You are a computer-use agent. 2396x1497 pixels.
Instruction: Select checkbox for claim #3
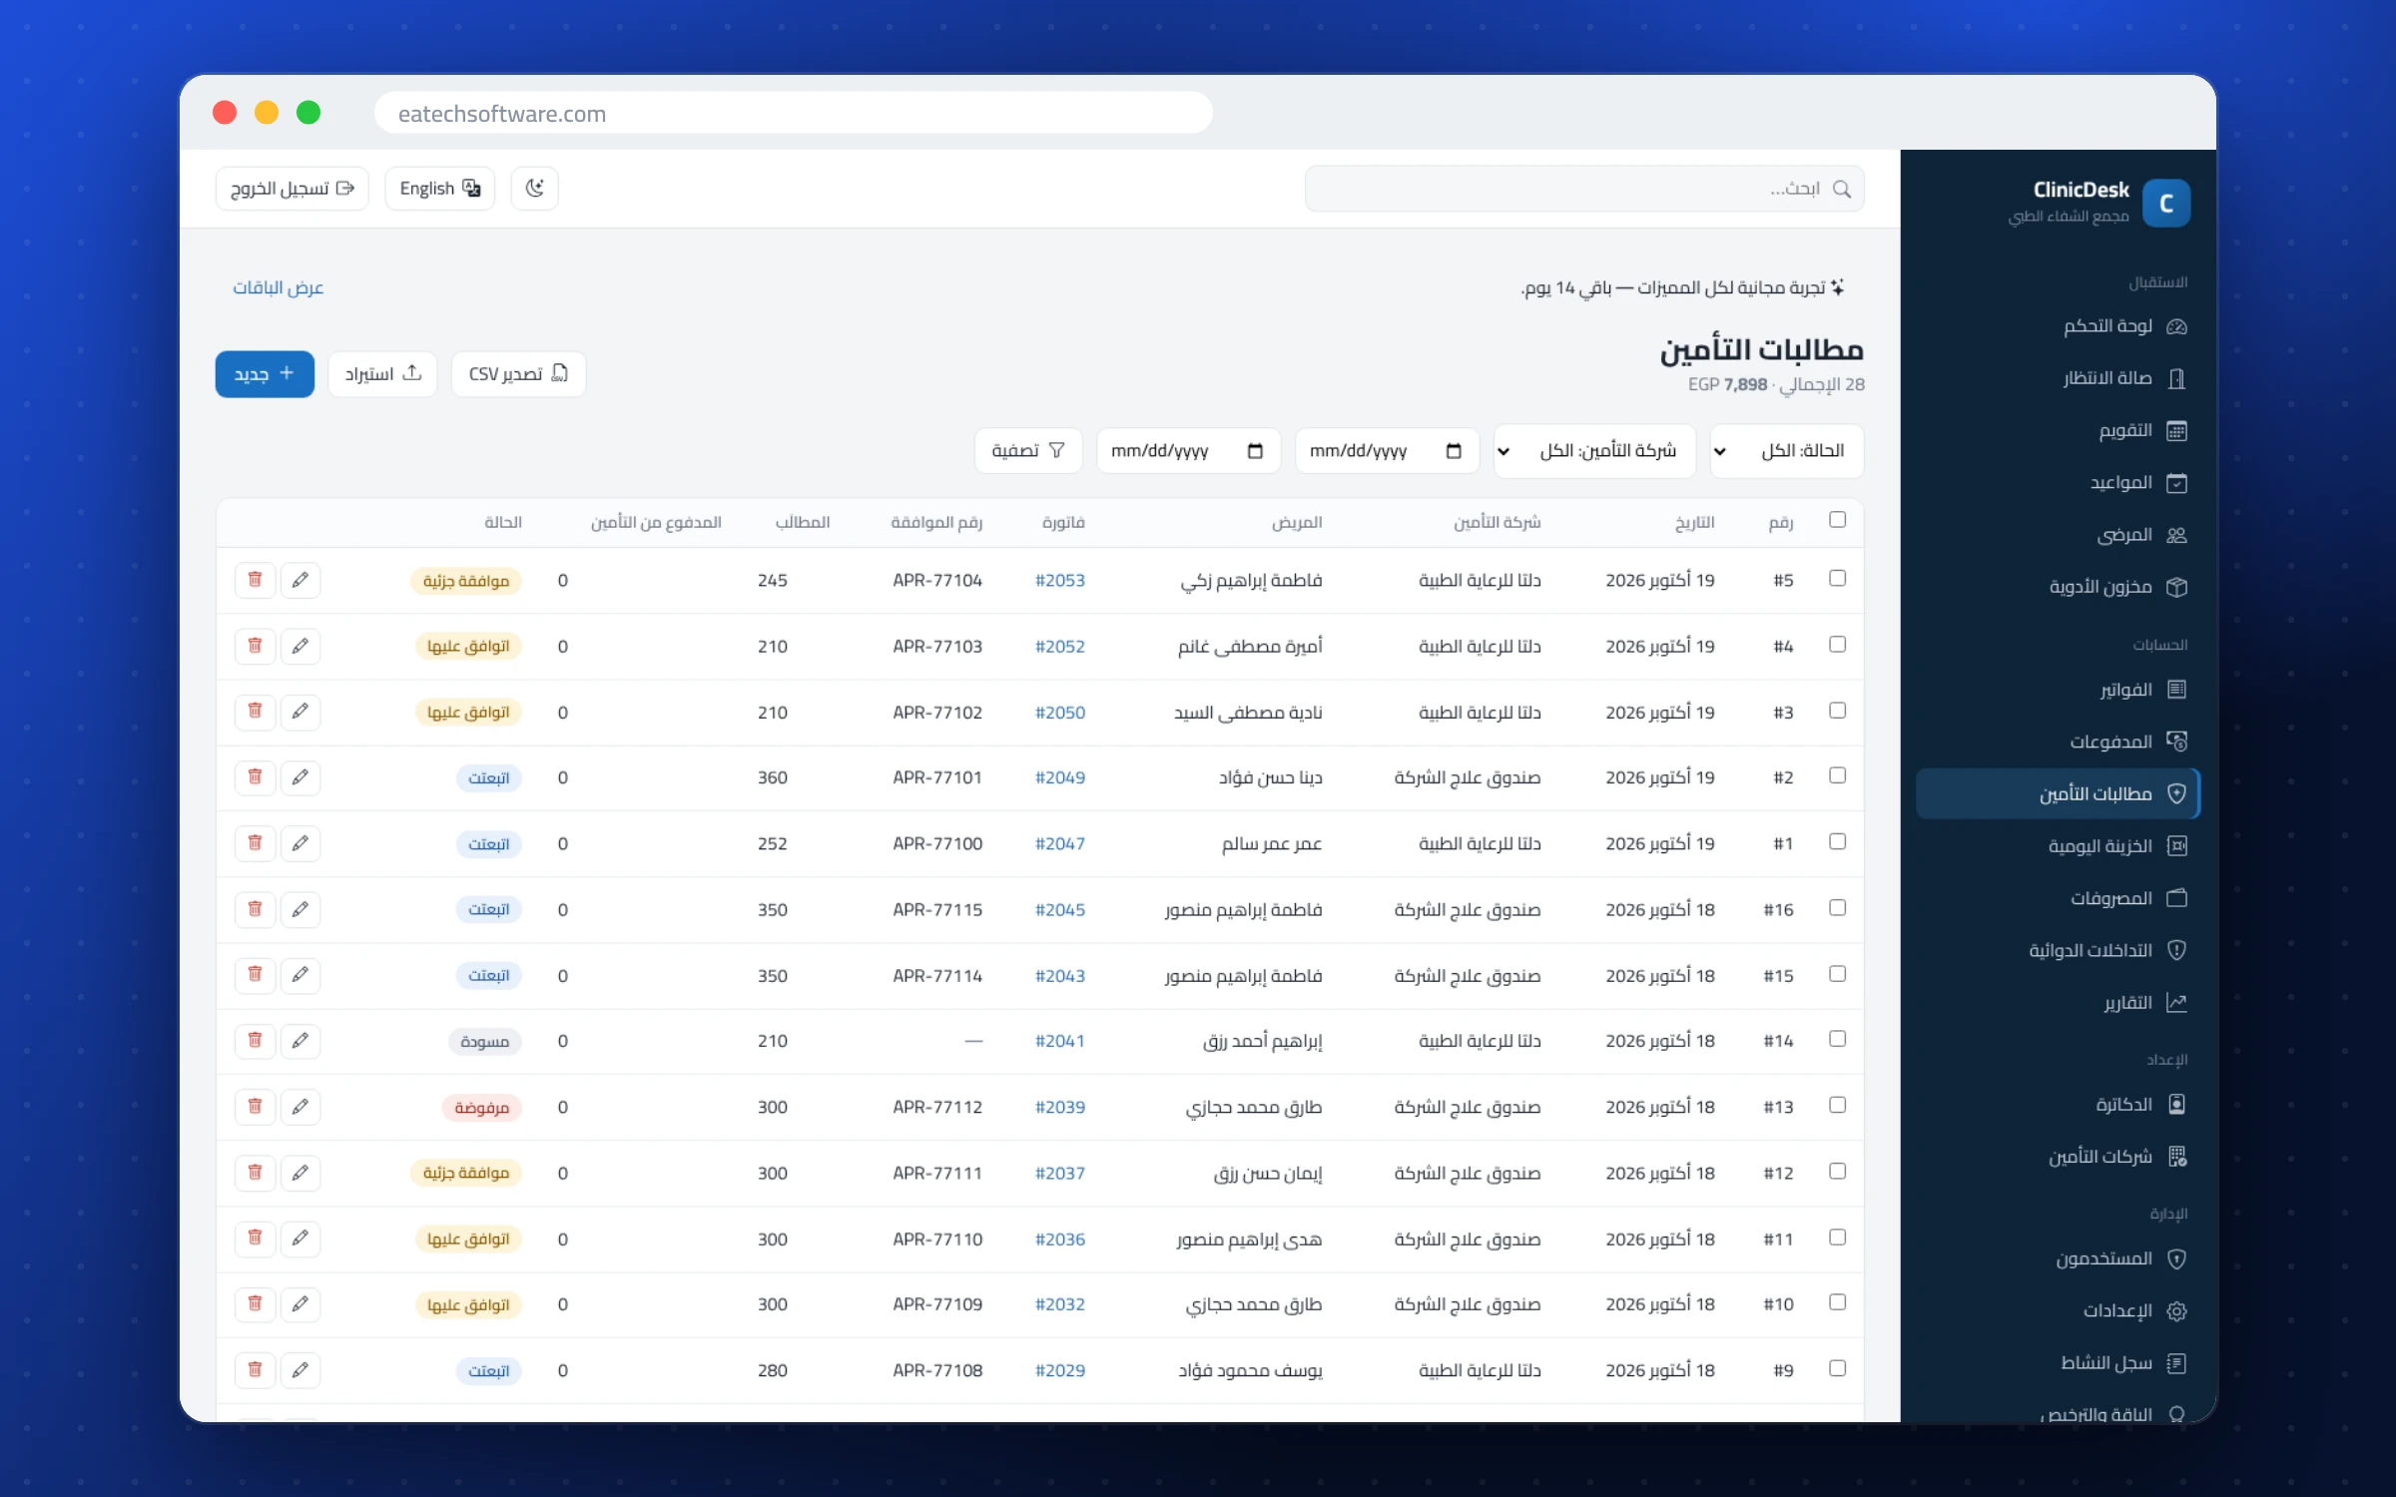1837,711
